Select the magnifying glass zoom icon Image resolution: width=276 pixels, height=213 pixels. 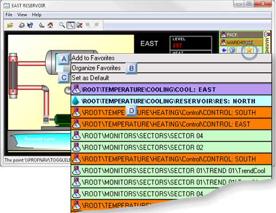[62, 25]
